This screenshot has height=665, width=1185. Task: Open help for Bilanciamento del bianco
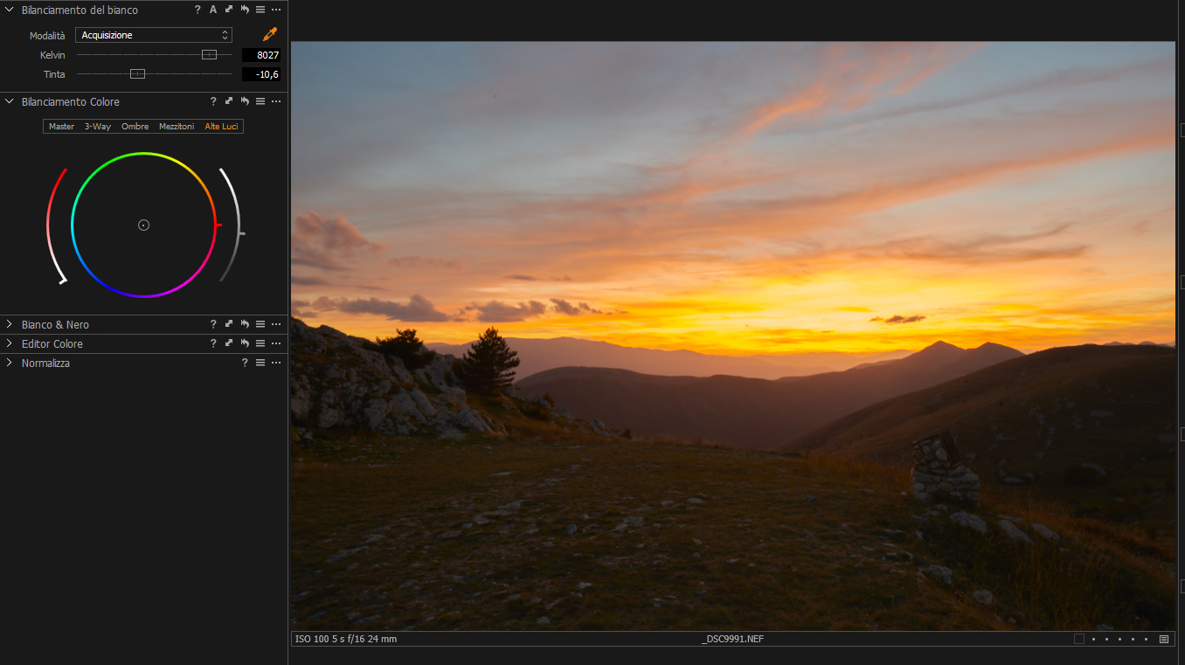(197, 10)
